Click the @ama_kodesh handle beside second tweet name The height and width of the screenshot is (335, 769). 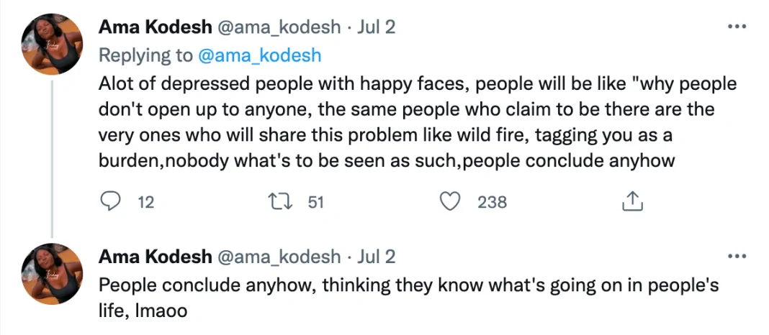[279, 257]
